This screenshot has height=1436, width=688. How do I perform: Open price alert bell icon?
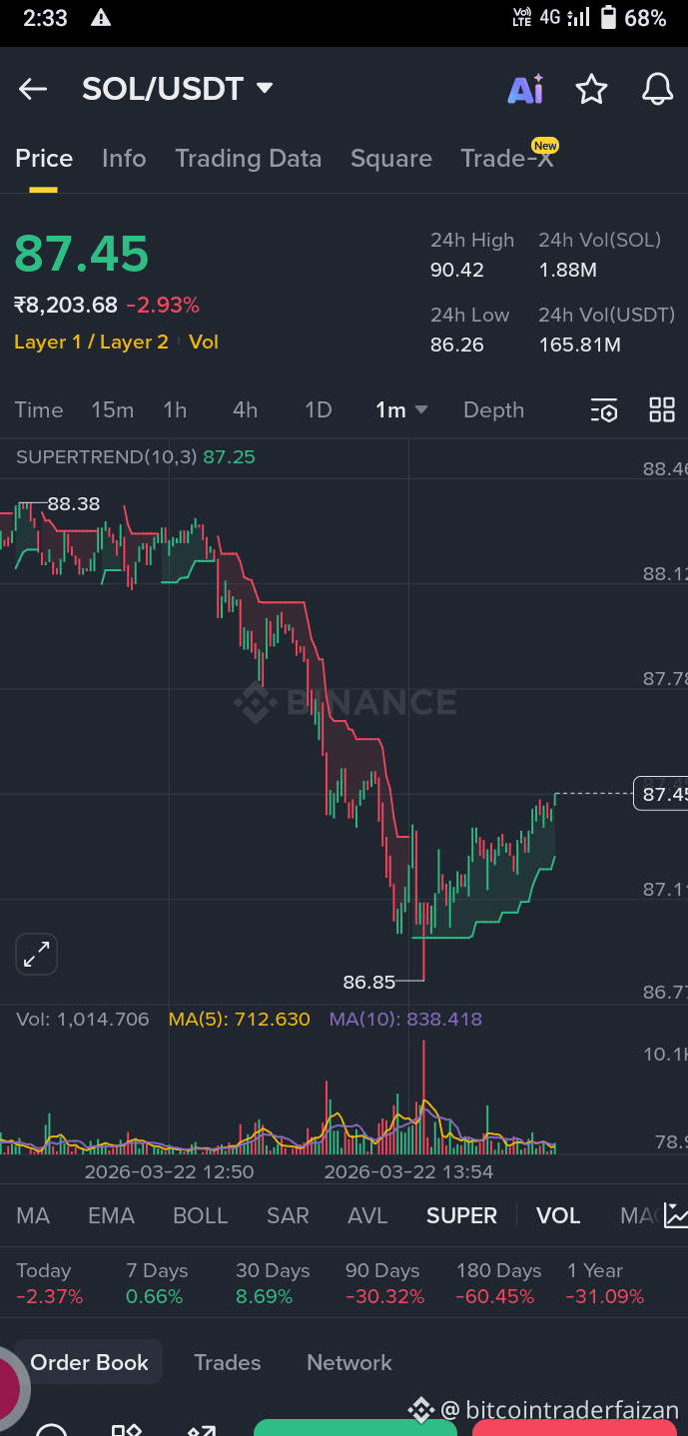point(656,89)
